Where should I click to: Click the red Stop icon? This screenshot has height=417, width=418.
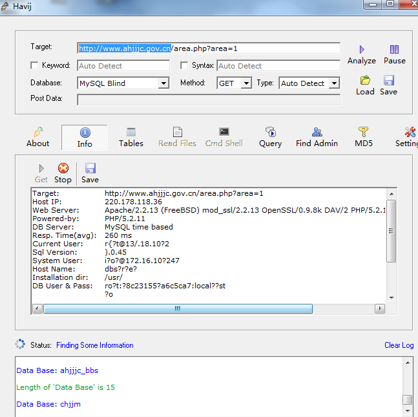click(63, 168)
